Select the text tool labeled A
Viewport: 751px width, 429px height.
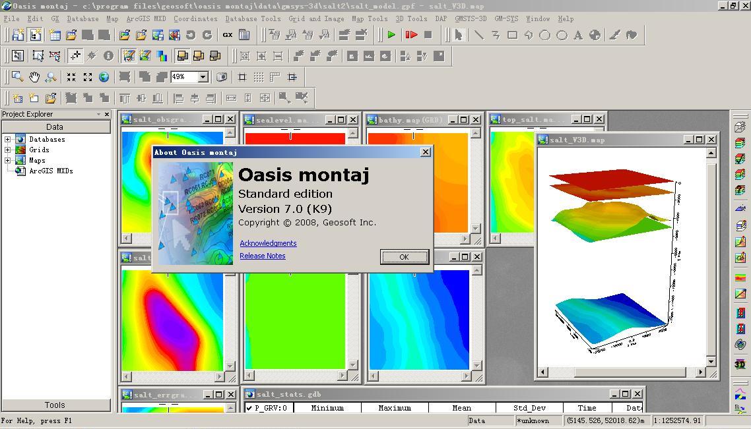coord(578,35)
